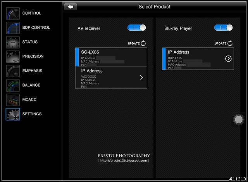
Task: Select the EMPHASIS menu label
Action: (33, 71)
